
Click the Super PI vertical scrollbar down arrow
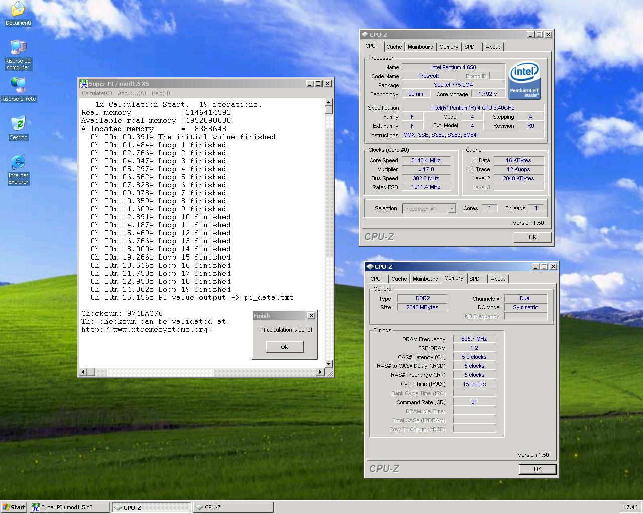[328, 364]
